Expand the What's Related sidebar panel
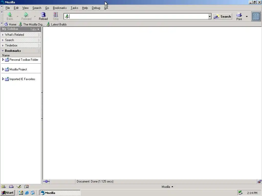The width and height of the screenshot is (262, 196). click(20, 35)
